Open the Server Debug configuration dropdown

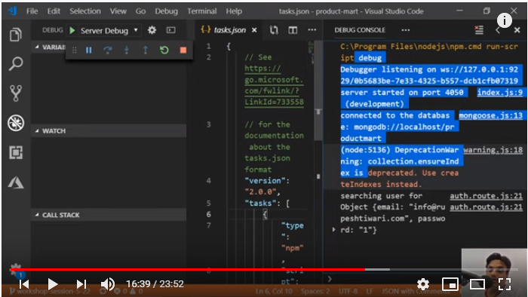(109, 31)
